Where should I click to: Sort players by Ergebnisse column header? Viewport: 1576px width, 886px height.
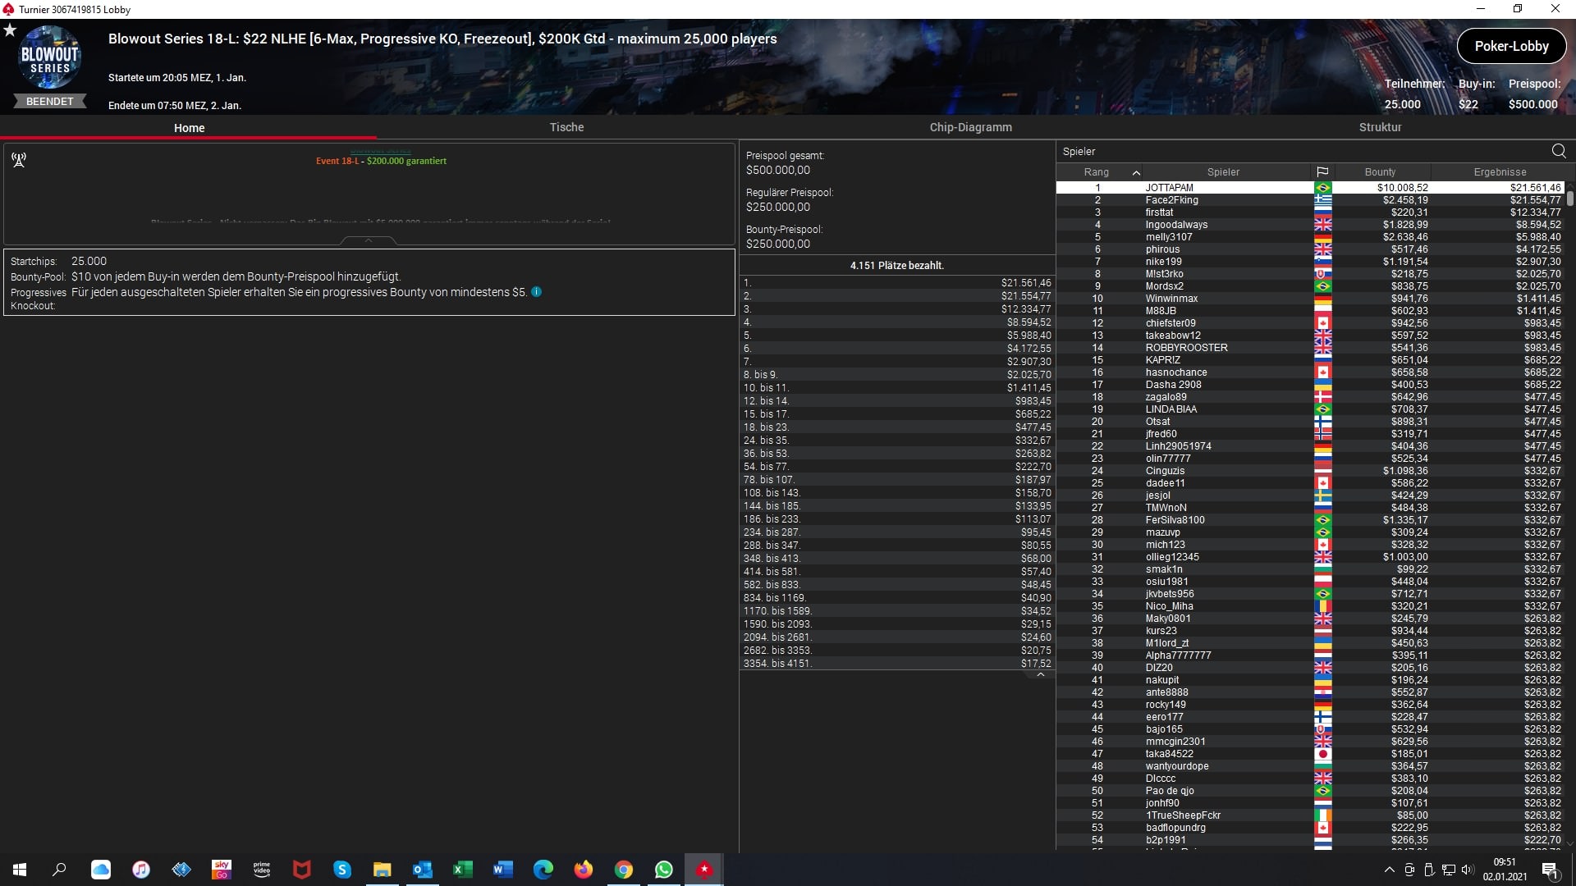[1500, 172]
